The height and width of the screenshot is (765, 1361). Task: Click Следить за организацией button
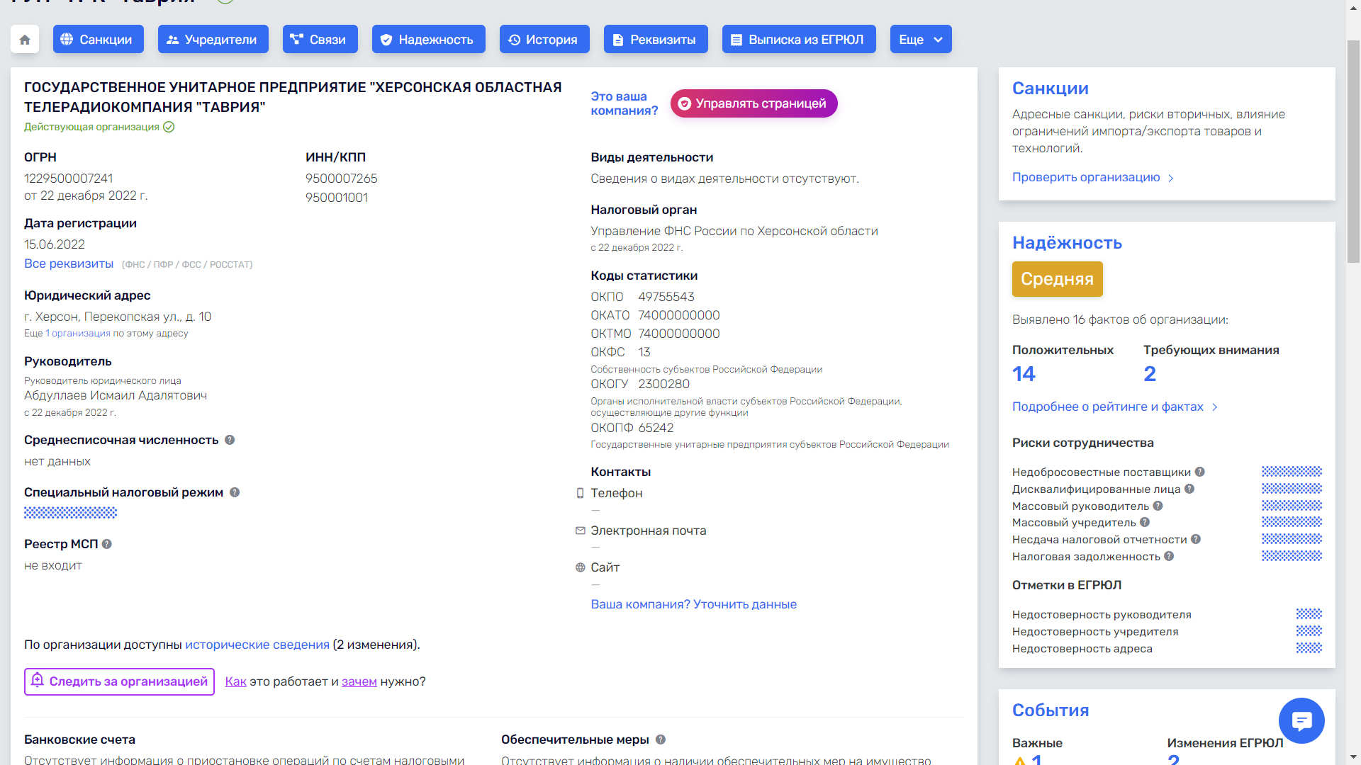[x=119, y=681]
